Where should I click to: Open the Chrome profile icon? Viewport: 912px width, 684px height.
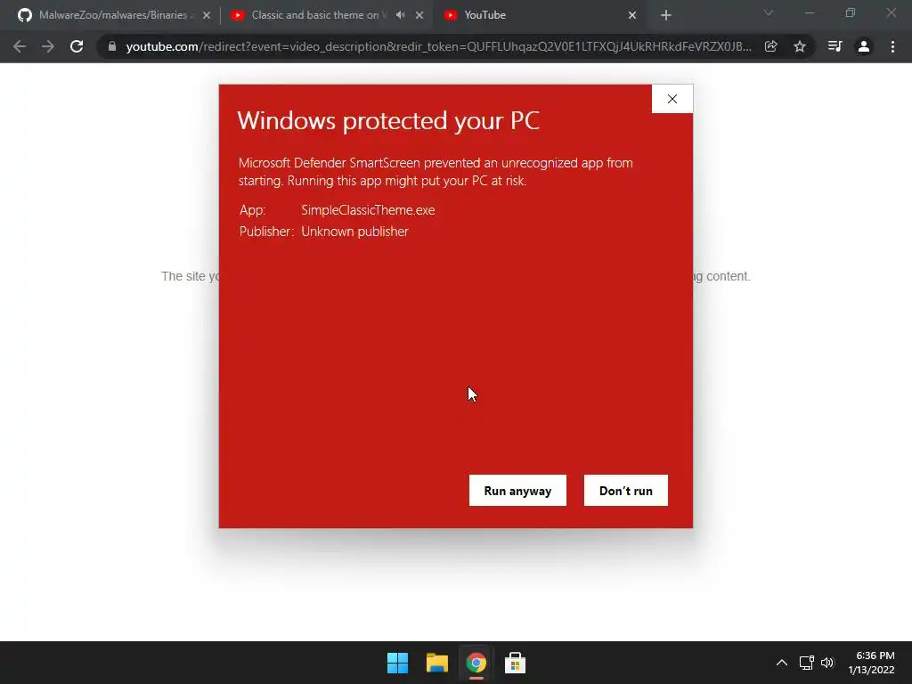(x=864, y=46)
